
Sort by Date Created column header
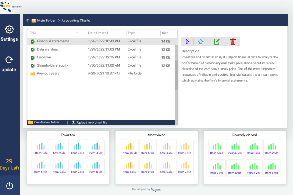[x=98, y=33]
